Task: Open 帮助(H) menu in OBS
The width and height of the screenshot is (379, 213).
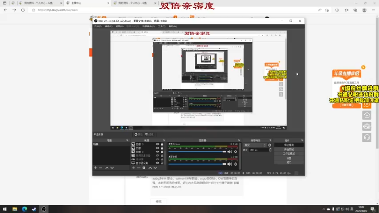Action: (172, 27)
